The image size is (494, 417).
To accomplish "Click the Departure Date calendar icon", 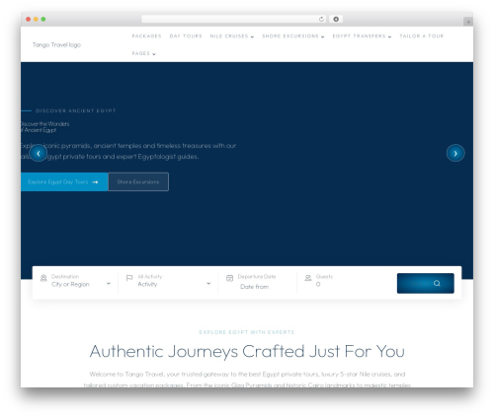I will (229, 278).
